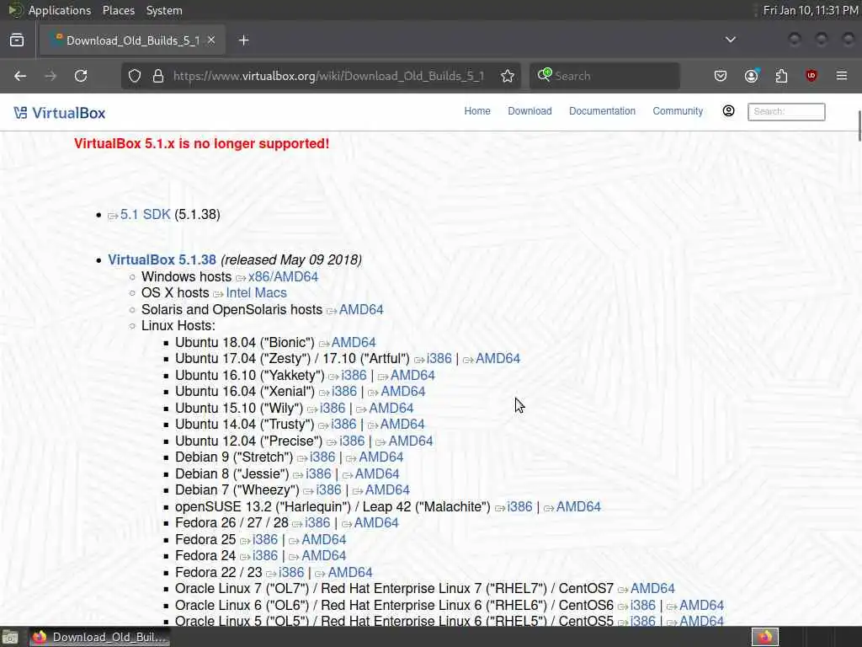Image resolution: width=862 pixels, height=647 pixels.
Task: Open the Firefox View icon
Action: coord(17,40)
